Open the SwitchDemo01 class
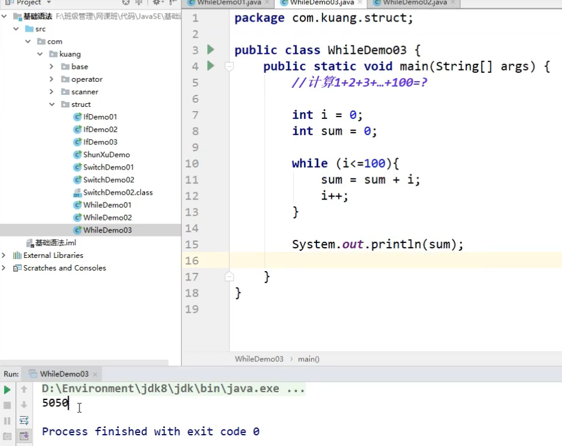 (109, 167)
